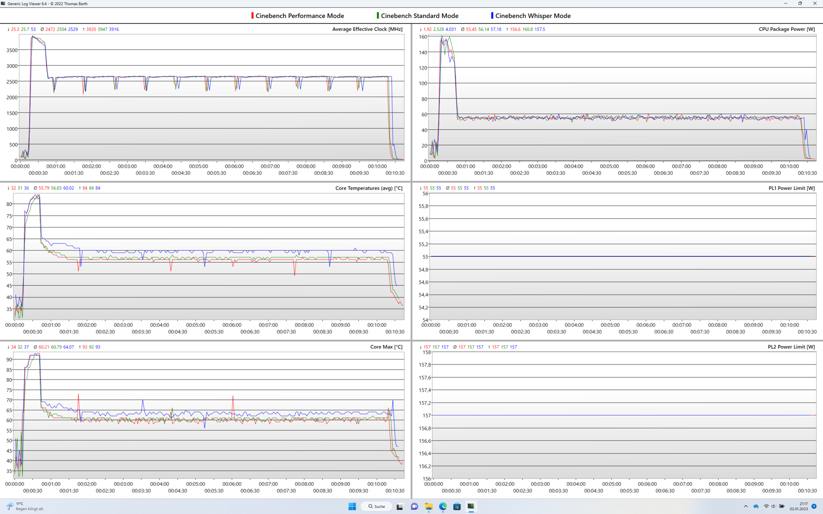823x514 pixels.
Task: Click the Core Max [°C] chart title
Action: 386,347
